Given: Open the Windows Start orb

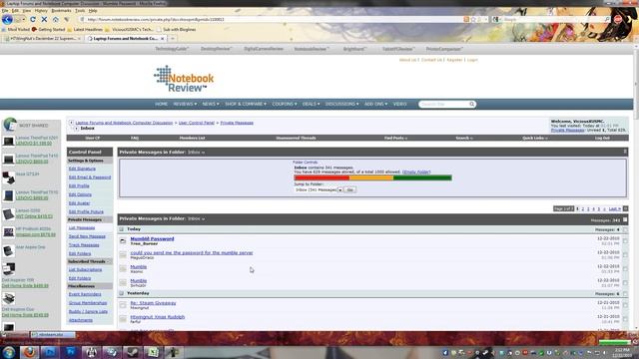Looking at the screenshot, I should coord(9,352).
